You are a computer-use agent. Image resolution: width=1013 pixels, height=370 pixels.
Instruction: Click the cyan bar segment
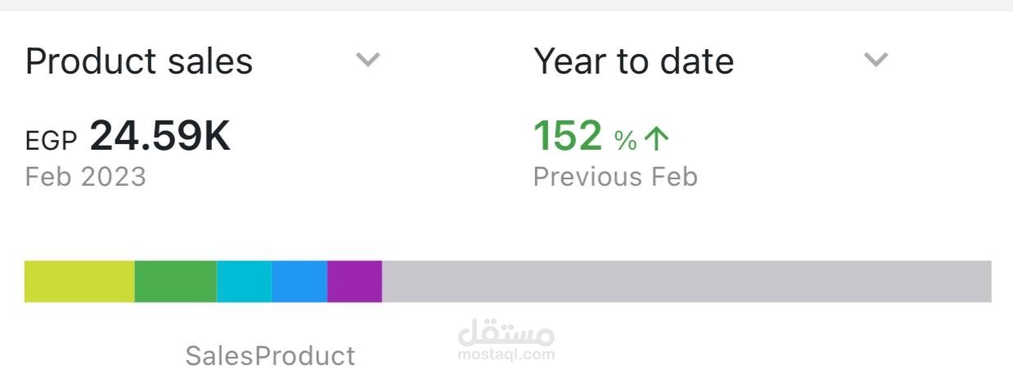(244, 282)
